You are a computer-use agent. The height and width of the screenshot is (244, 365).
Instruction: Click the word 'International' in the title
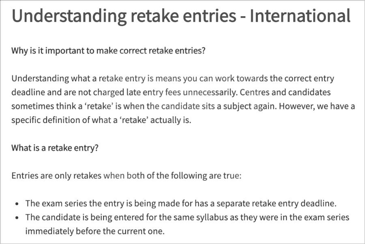click(300, 16)
